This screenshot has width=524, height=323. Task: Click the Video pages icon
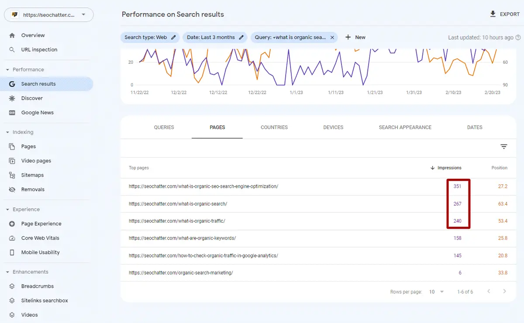click(12, 161)
